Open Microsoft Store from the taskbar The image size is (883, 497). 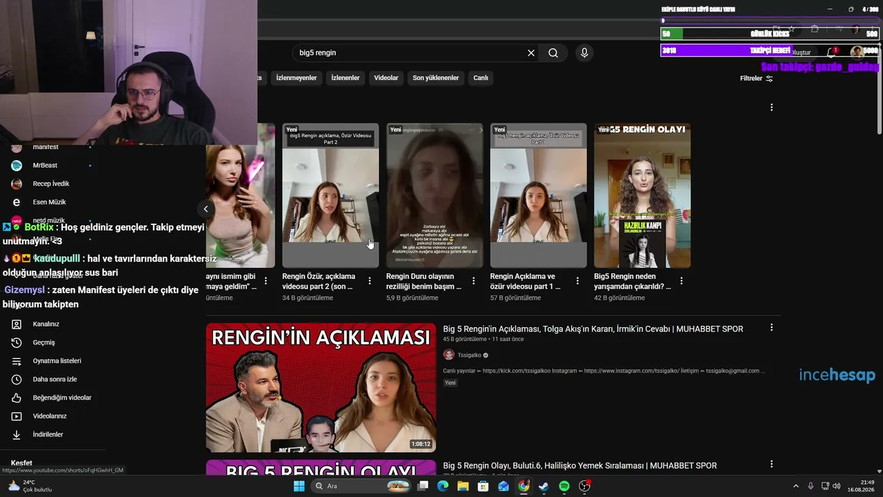[484, 486]
